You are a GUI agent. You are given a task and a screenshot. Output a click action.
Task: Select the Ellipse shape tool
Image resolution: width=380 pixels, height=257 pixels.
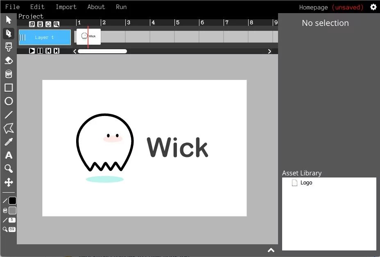point(9,101)
